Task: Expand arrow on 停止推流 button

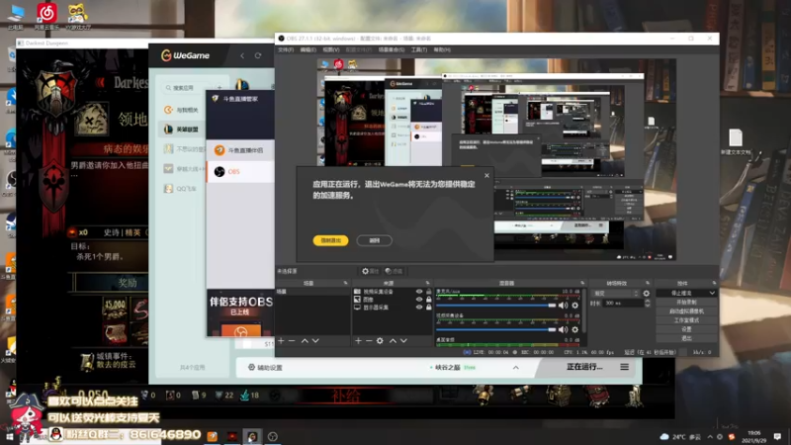Action: [712, 293]
